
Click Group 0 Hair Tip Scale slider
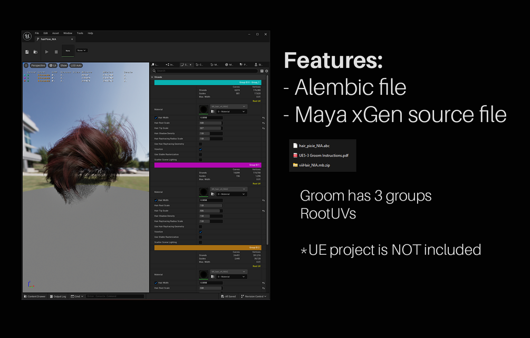tap(211, 128)
